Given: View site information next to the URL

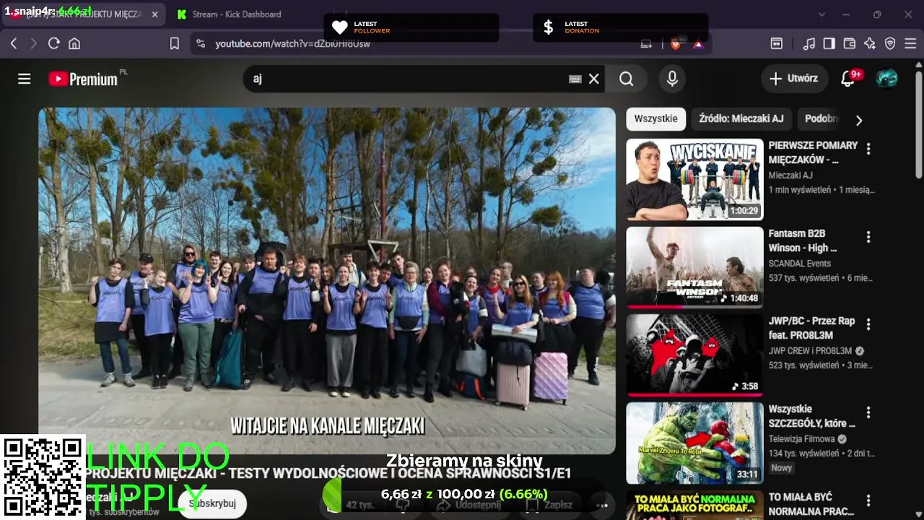Looking at the screenshot, I should (201, 44).
